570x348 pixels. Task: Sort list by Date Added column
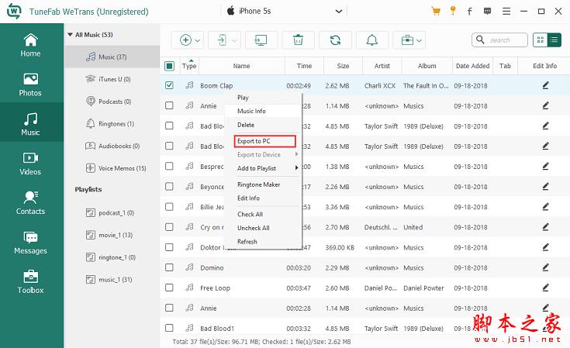coord(472,66)
